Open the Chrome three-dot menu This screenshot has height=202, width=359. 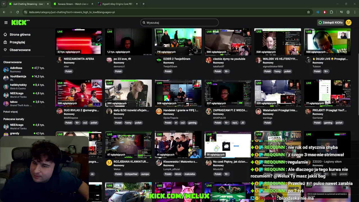coord(355,12)
